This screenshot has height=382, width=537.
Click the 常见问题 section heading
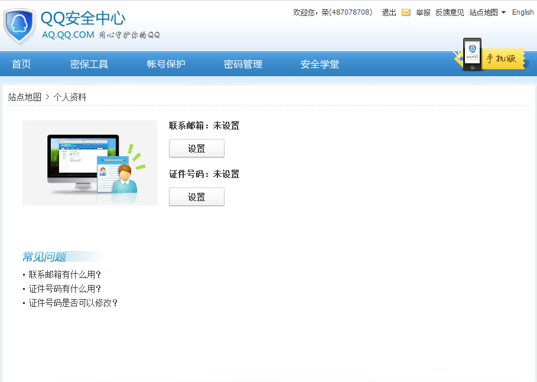point(44,257)
